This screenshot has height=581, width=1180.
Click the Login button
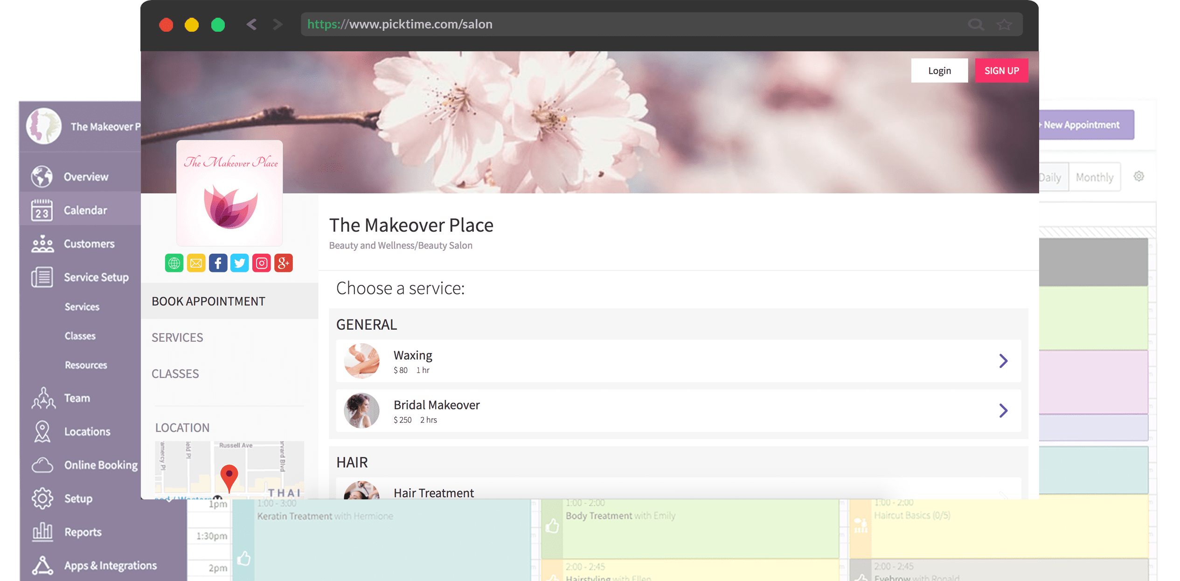click(x=939, y=71)
